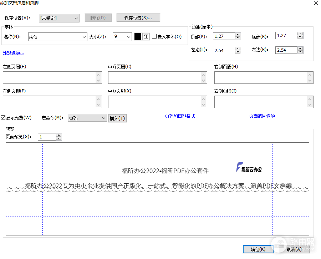Decrease the top margin value
Screen dimensions: 321x259
[x=238, y=38]
